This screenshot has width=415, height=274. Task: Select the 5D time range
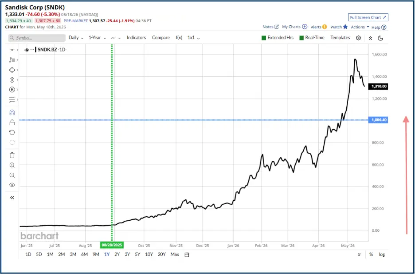(39, 254)
